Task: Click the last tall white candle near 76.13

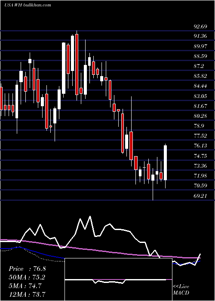Action: (165, 163)
